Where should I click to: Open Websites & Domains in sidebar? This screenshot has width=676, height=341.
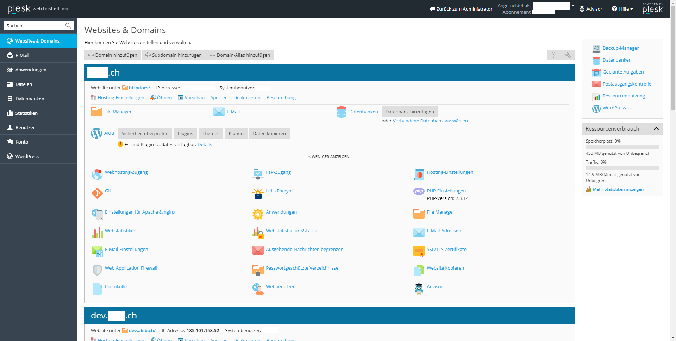(39, 41)
